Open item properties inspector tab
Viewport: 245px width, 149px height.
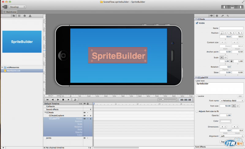coord(211,16)
